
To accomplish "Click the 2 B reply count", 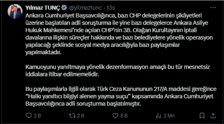I will click(37, 116).
